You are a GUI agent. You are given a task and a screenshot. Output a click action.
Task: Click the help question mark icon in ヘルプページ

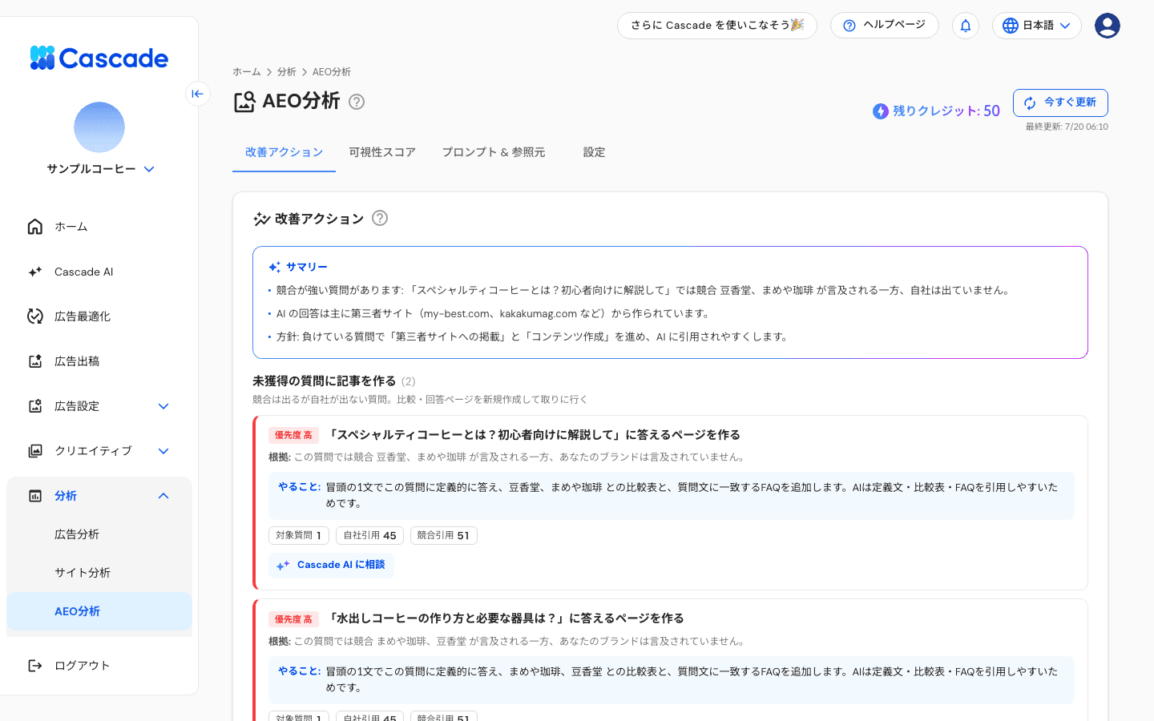coord(849,26)
